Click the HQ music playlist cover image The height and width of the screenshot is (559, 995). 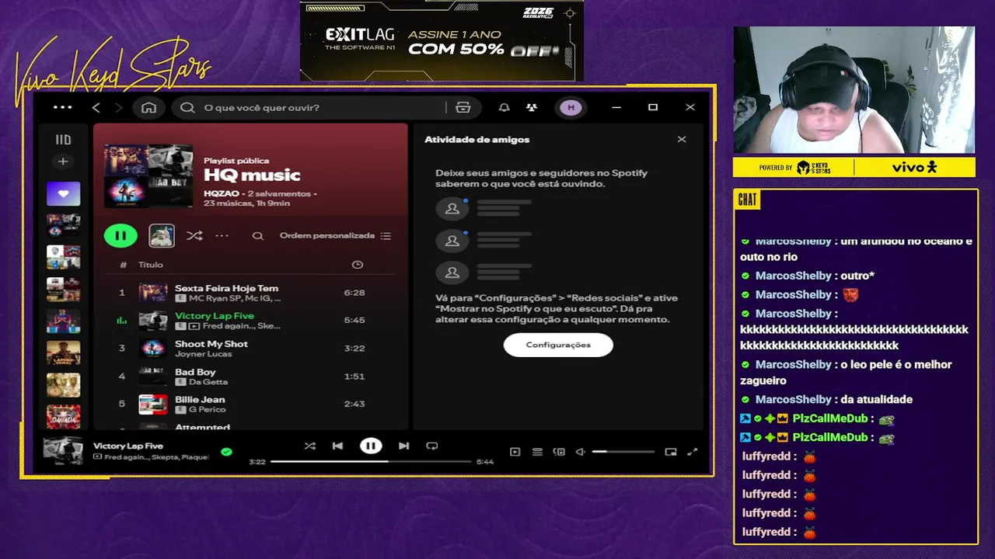pyautogui.click(x=148, y=176)
